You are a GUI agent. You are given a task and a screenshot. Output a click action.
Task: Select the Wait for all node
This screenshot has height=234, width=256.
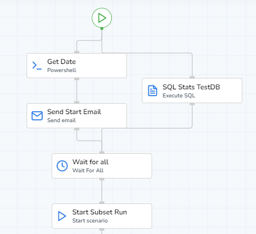pyautogui.click(x=101, y=166)
